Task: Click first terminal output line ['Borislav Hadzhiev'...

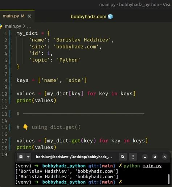Action: pyautogui.click(x=67, y=171)
